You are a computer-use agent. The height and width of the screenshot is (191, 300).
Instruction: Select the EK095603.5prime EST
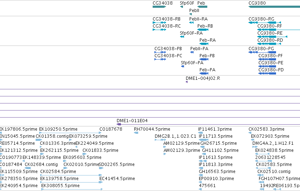pos(65,161)
